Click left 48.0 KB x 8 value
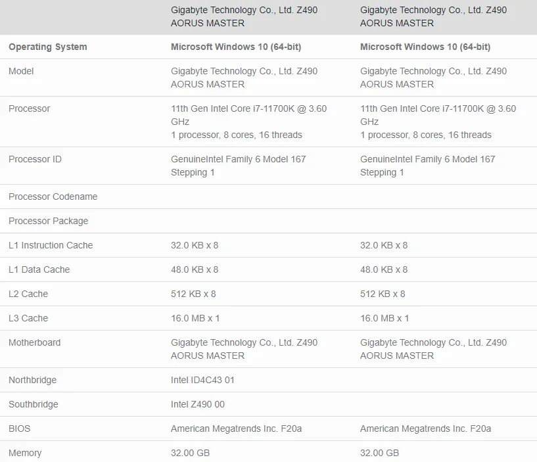Image resolution: width=537 pixels, height=462 pixels. tap(195, 269)
